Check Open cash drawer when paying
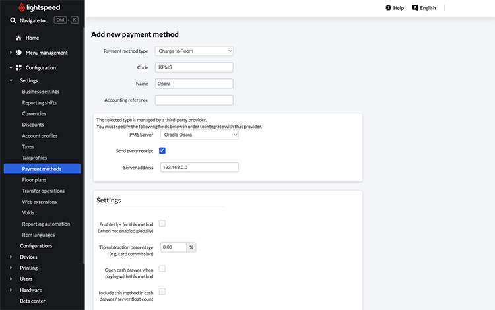This screenshot has height=310, width=495. click(x=162, y=269)
